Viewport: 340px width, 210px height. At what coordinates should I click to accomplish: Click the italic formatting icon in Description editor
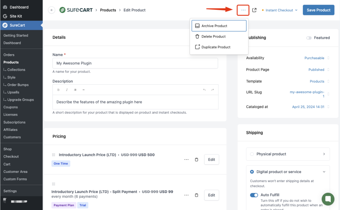pyautogui.click(x=67, y=90)
